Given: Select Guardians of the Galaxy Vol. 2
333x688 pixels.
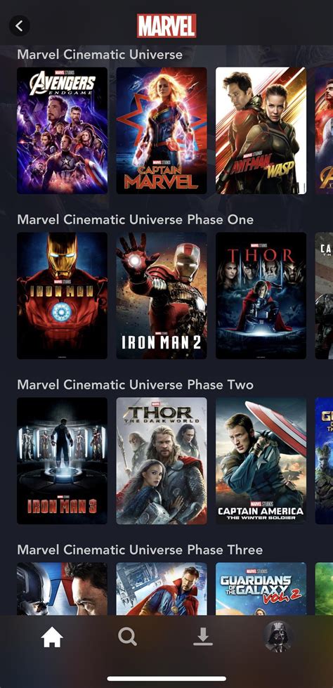Looking at the screenshot, I should pyautogui.click(x=261, y=589).
